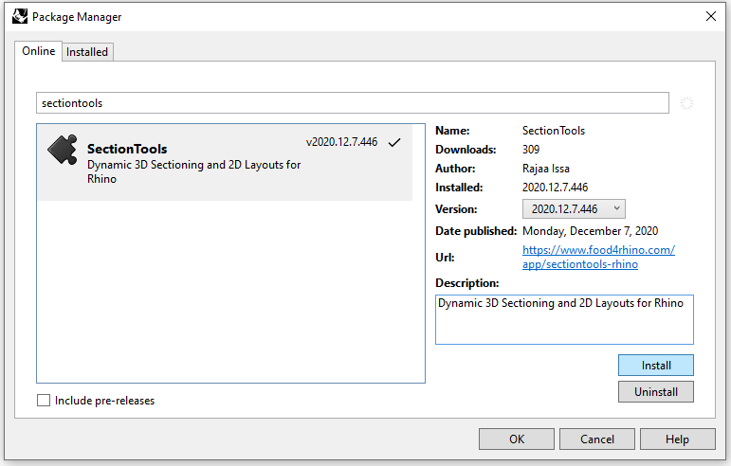Click the loading spinner beside search box
The height and width of the screenshot is (466, 731).
(686, 103)
